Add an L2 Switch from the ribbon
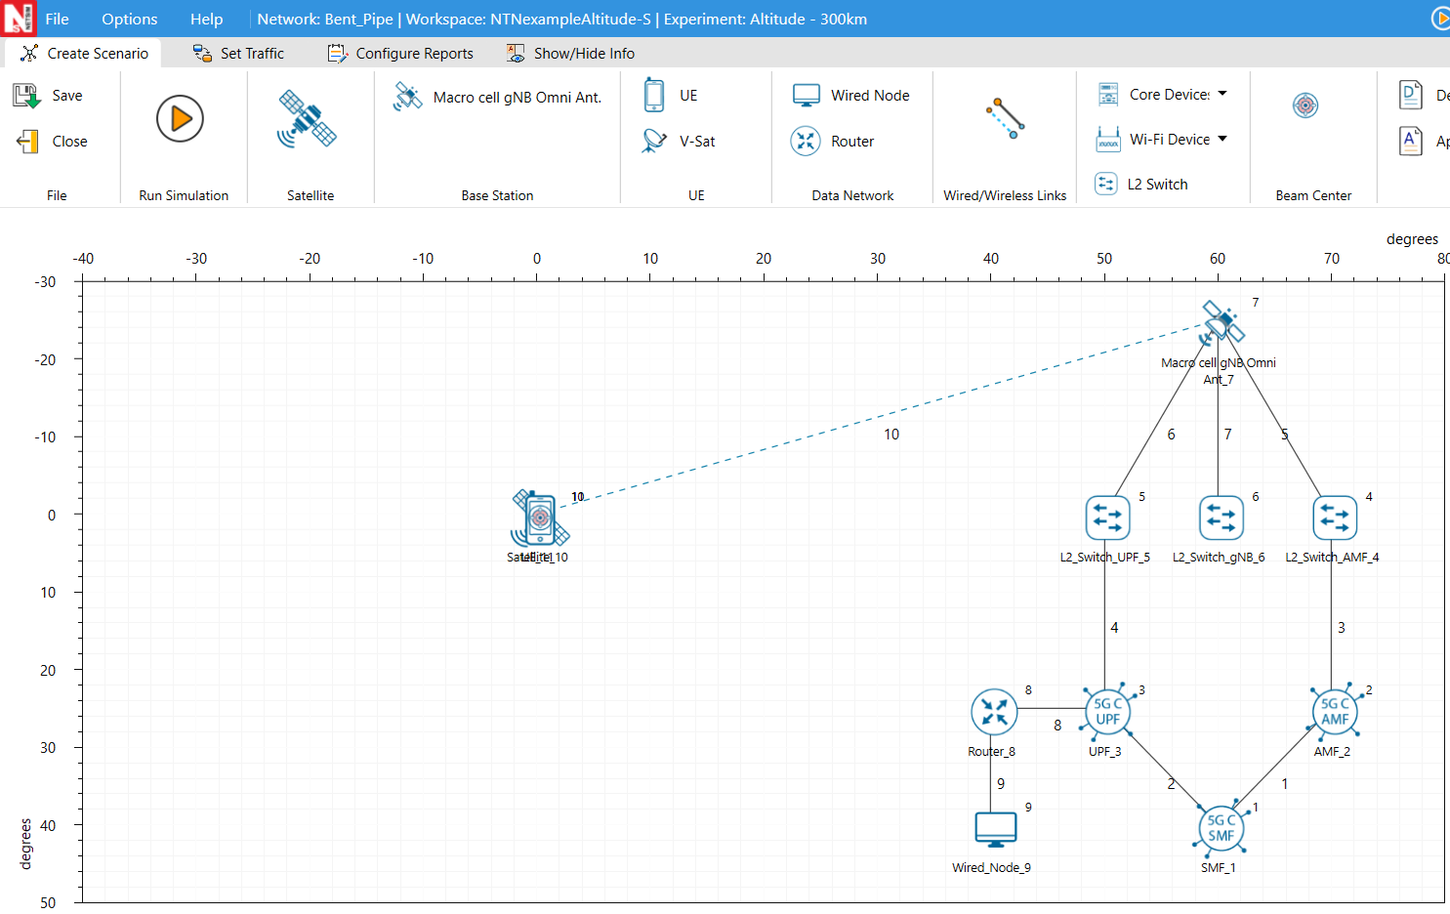Image resolution: width=1450 pixels, height=914 pixels. (1142, 185)
